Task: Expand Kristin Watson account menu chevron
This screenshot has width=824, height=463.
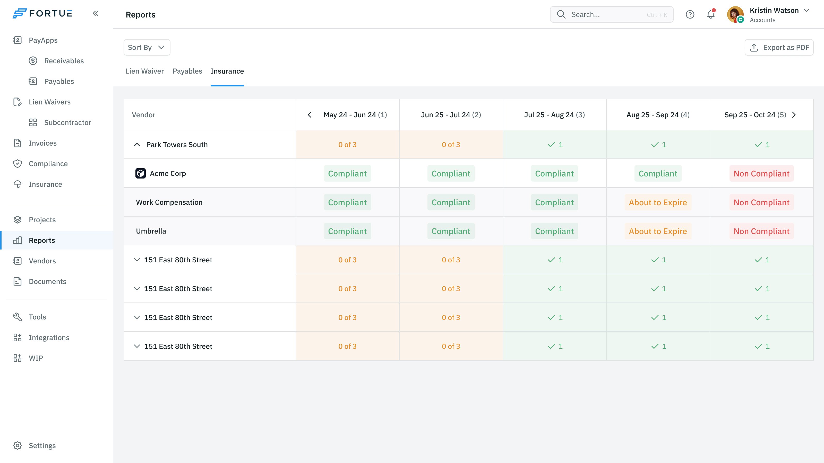Action: pos(806,10)
